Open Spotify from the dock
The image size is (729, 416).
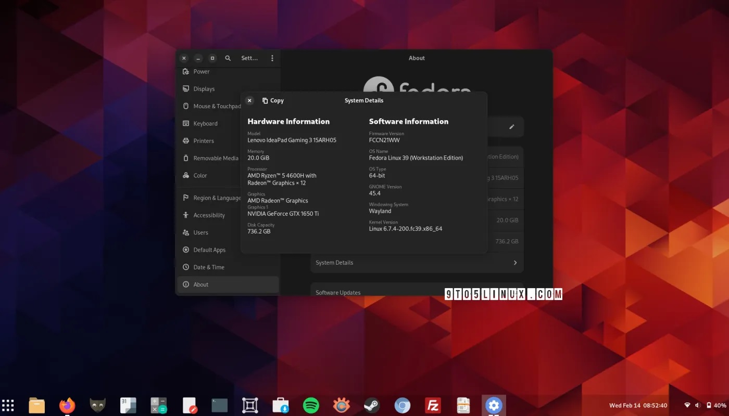[x=311, y=405]
